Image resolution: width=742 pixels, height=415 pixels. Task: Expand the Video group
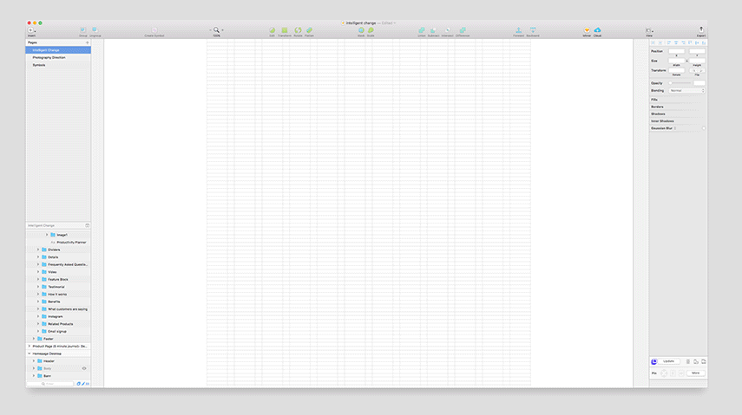[x=38, y=272]
